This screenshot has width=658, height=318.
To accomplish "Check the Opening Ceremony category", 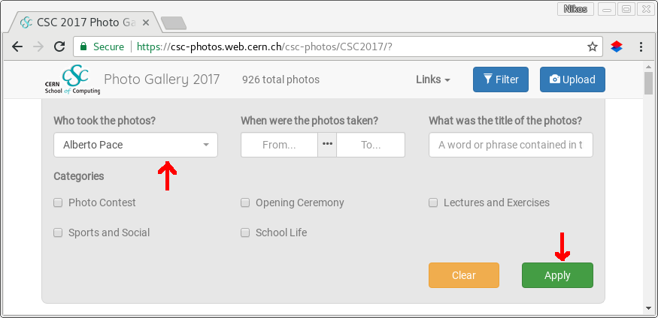I will (245, 203).
